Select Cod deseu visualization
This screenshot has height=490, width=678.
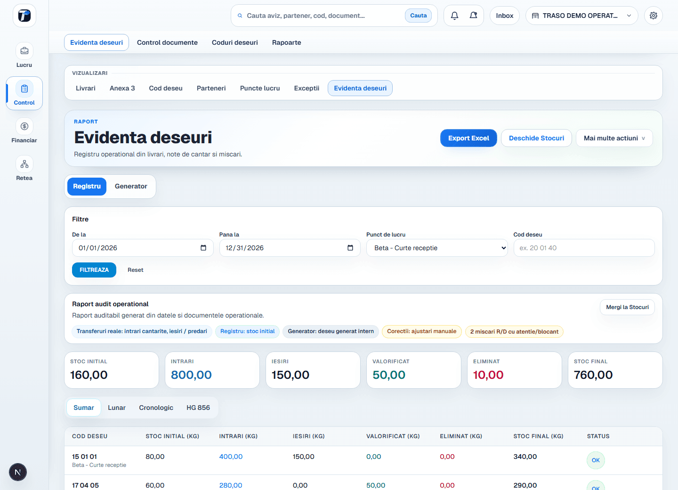pyautogui.click(x=166, y=88)
